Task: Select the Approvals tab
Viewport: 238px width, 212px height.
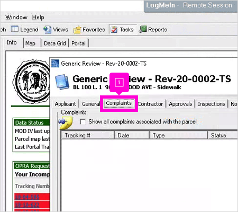Action: 180,104
